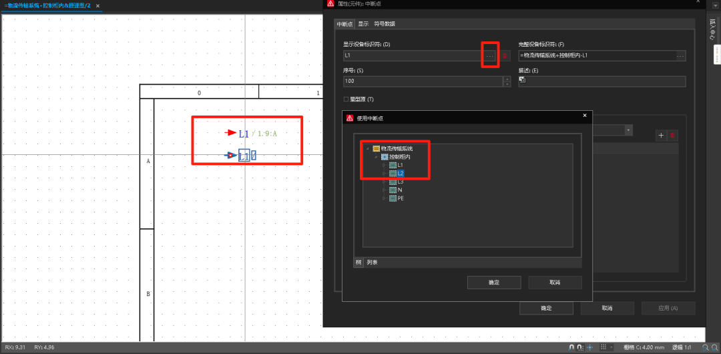Open the 插入中心 side panel tab
The width and height of the screenshot is (721, 354).
point(712,30)
